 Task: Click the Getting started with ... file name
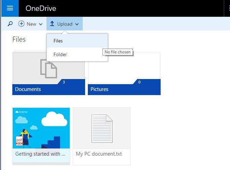pyautogui.click(x=40, y=154)
